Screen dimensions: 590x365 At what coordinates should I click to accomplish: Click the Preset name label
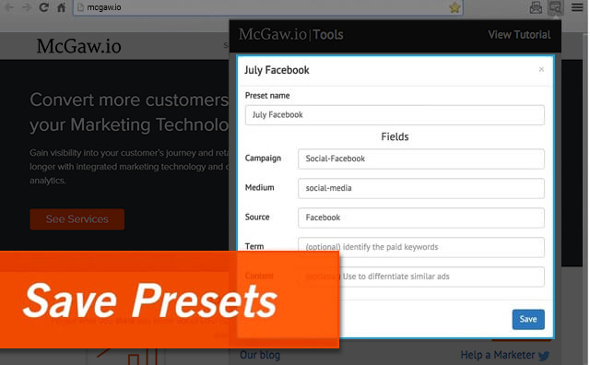click(x=267, y=96)
